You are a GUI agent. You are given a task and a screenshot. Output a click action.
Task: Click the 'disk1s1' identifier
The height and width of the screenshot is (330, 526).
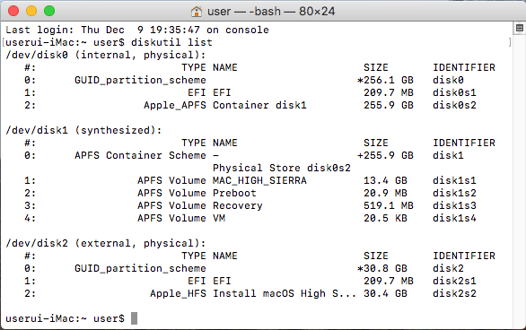click(454, 180)
